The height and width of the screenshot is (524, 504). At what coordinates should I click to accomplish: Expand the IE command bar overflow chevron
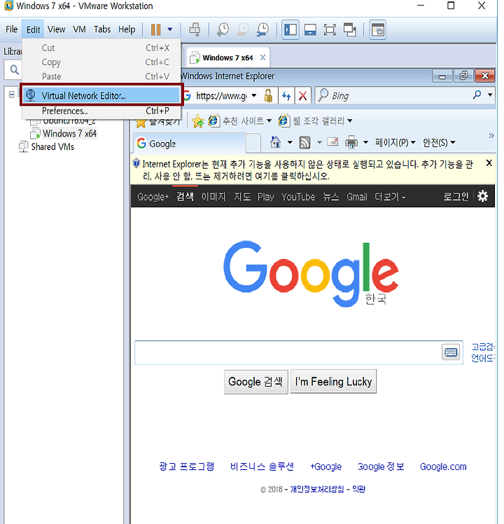point(491,136)
